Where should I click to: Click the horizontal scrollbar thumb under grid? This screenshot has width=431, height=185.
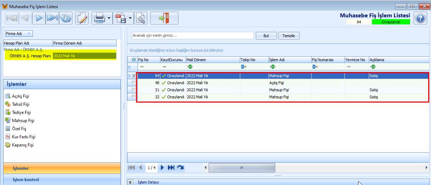pyautogui.click(x=242, y=168)
